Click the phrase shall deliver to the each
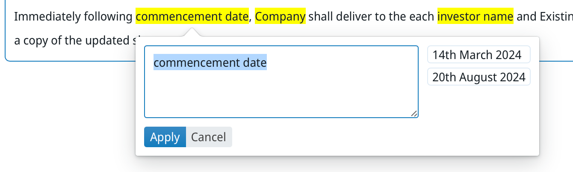 (x=371, y=17)
